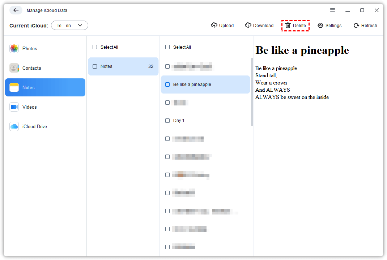Check Select All in the notes list
387x260 pixels.
(x=167, y=47)
